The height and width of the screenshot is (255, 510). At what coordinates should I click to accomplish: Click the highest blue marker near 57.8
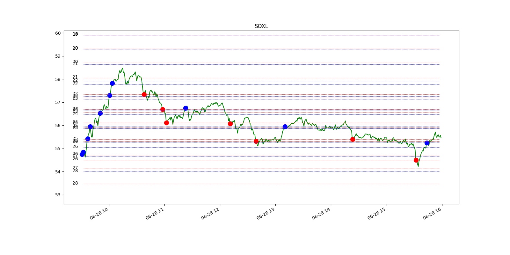112,83
